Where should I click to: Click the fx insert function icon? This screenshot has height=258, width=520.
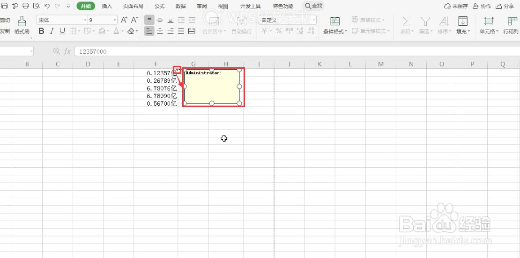pos(67,51)
